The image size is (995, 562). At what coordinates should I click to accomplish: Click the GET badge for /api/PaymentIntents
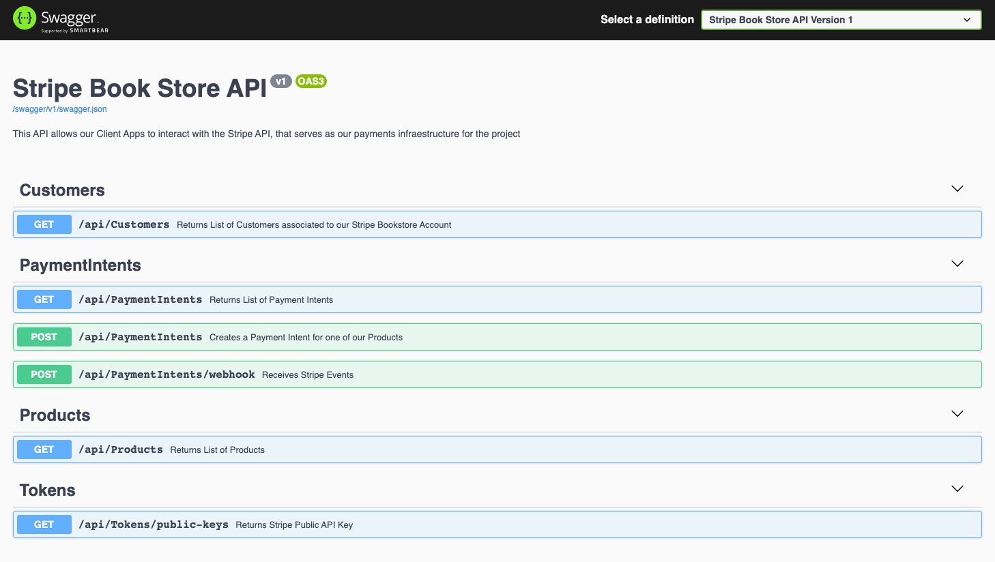[x=44, y=299]
